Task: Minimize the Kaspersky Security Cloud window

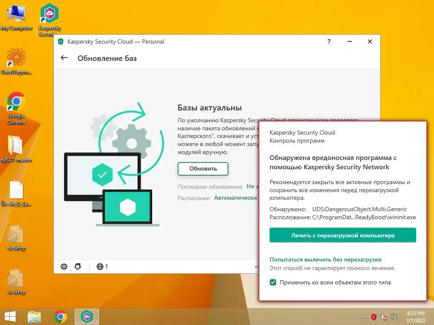Action: pos(350,41)
